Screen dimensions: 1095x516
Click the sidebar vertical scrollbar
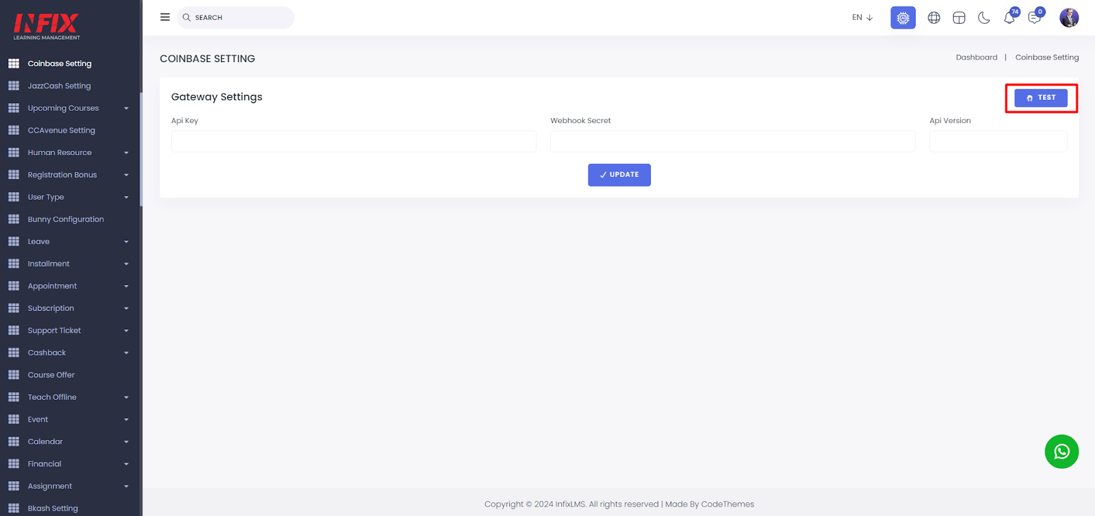click(x=140, y=149)
